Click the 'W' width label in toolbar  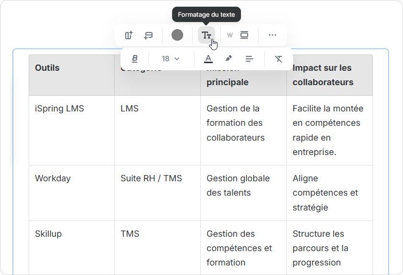pyautogui.click(x=230, y=35)
